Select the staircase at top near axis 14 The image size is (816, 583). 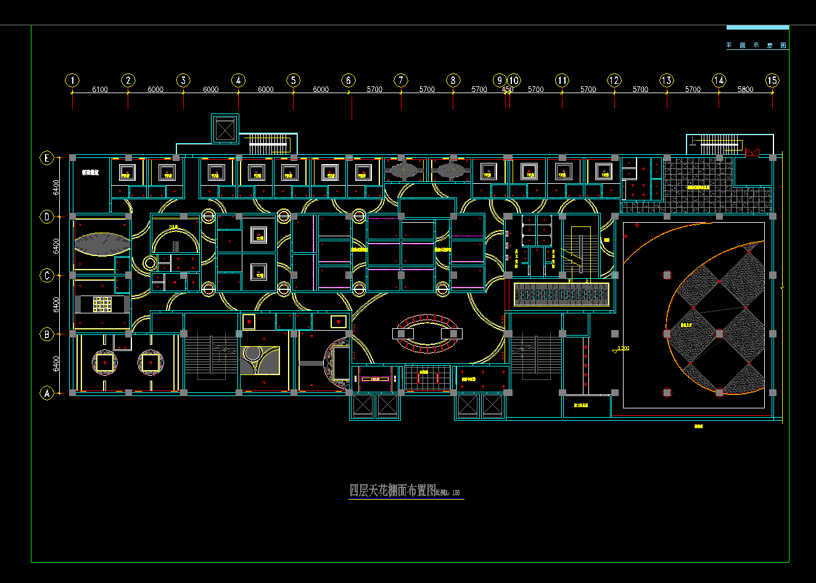point(719,145)
